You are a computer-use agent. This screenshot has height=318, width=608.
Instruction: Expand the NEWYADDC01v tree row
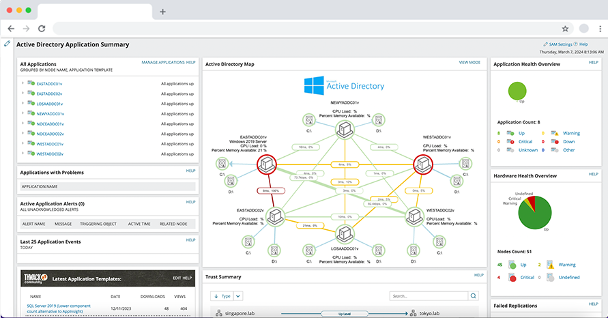(23, 113)
